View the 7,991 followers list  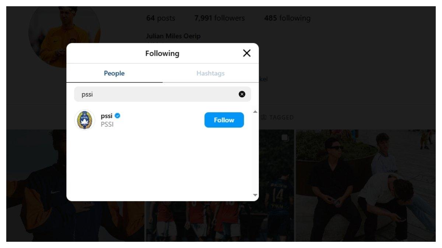(x=220, y=18)
